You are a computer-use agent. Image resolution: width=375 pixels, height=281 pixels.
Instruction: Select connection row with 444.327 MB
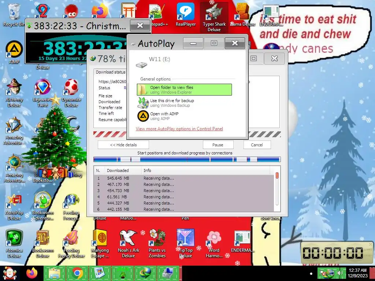[184, 203]
